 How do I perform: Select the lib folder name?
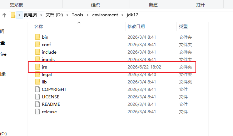[x=44, y=82]
